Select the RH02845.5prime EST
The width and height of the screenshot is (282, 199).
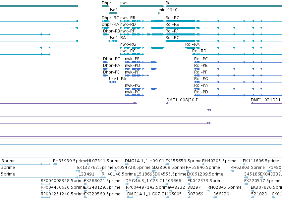click(x=208, y=191)
